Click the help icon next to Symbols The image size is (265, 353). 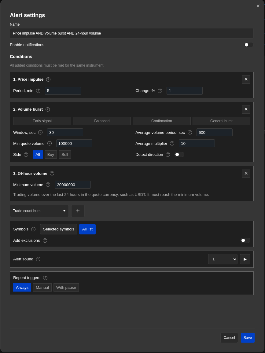(x=33, y=229)
